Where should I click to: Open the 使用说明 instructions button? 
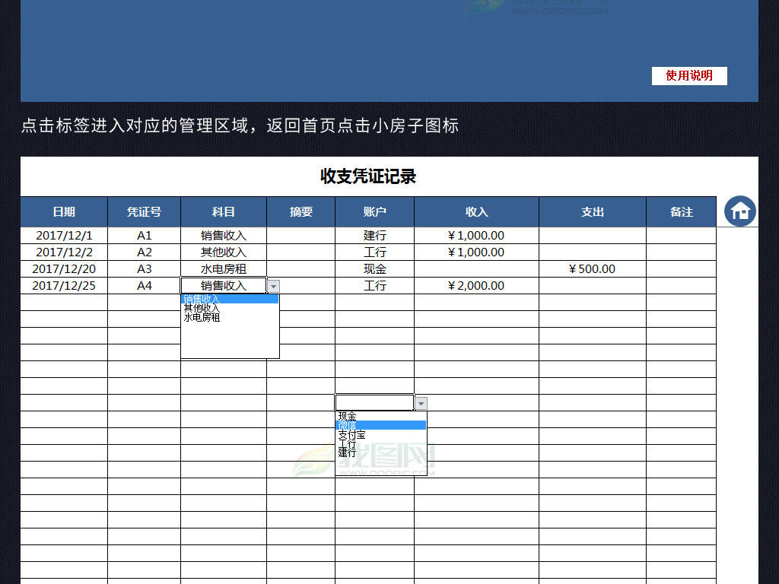688,76
